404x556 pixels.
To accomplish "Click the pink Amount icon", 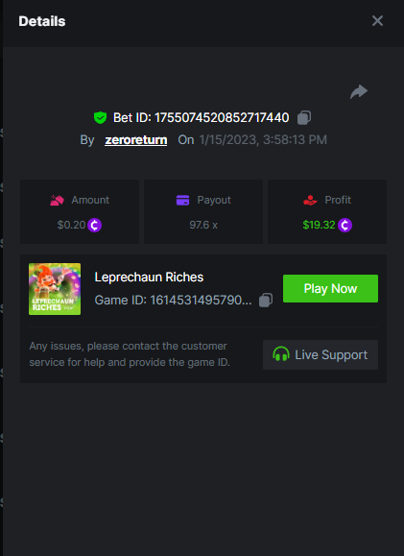I will click(57, 200).
